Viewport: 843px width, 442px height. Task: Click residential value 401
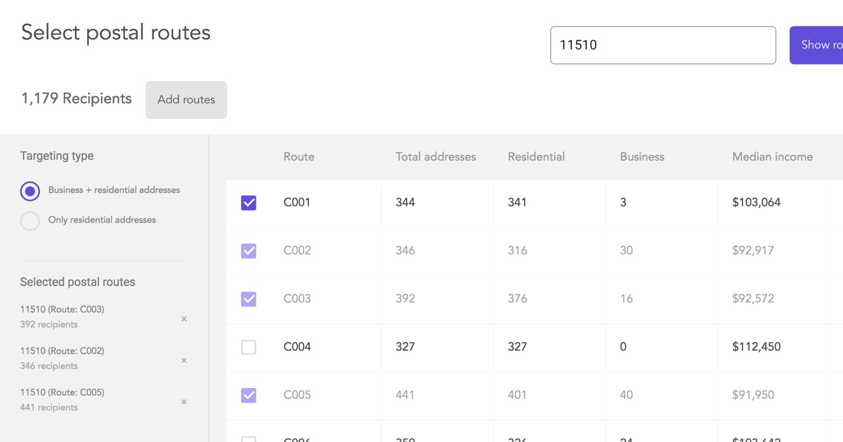517,395
